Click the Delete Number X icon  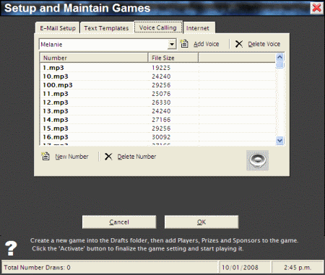[108, 157]
